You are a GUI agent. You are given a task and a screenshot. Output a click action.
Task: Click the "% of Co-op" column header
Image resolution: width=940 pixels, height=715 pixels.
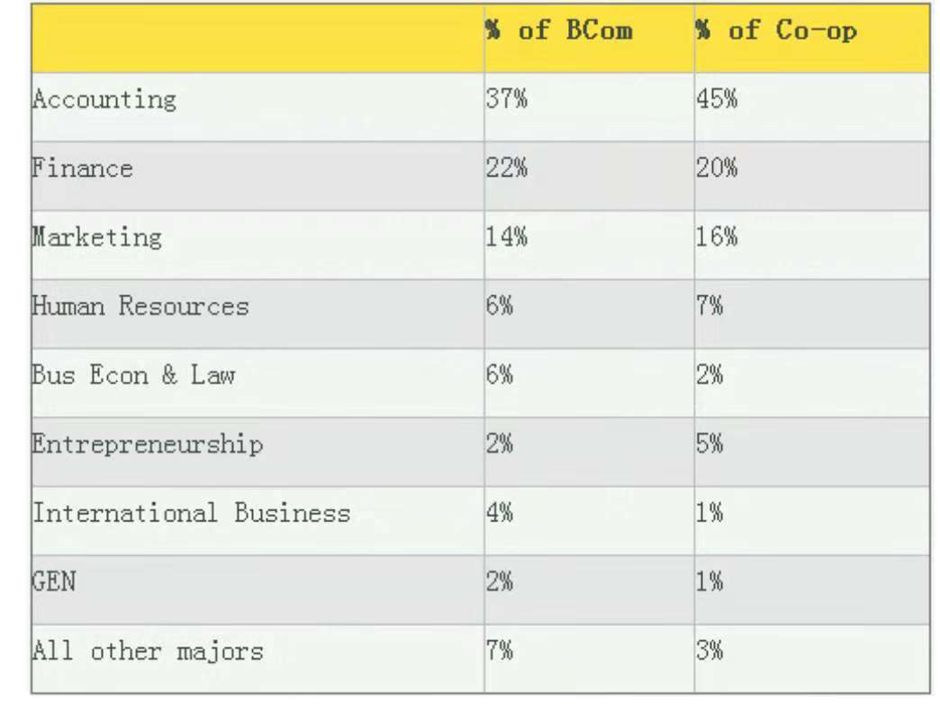coord(776,32)
